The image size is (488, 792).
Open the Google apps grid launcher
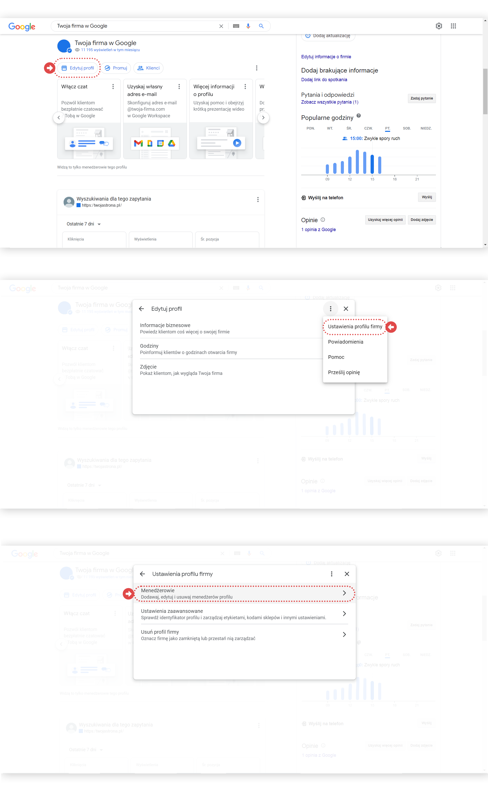[x=453, y=26]
